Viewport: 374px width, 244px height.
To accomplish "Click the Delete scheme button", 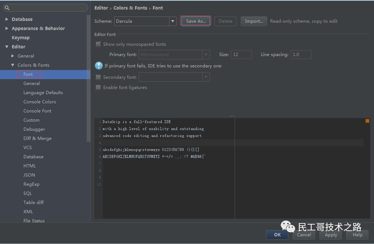I will click(x=225, y=21).
